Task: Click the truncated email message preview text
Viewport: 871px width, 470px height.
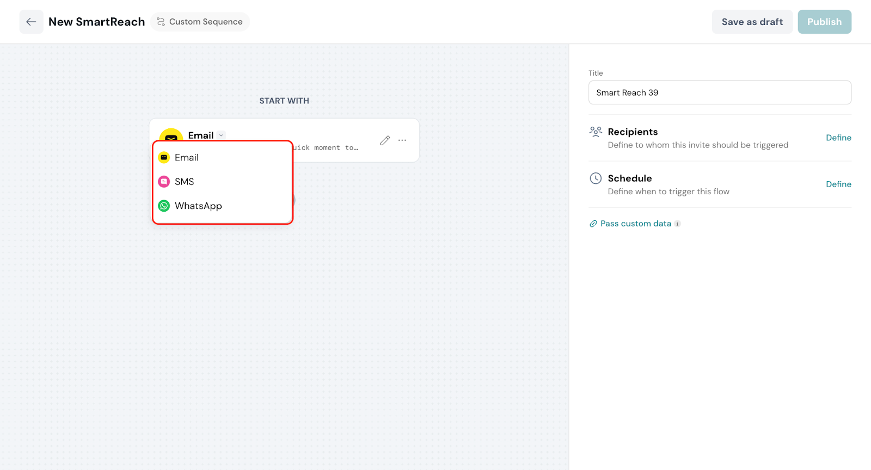Action: [326, 147]
